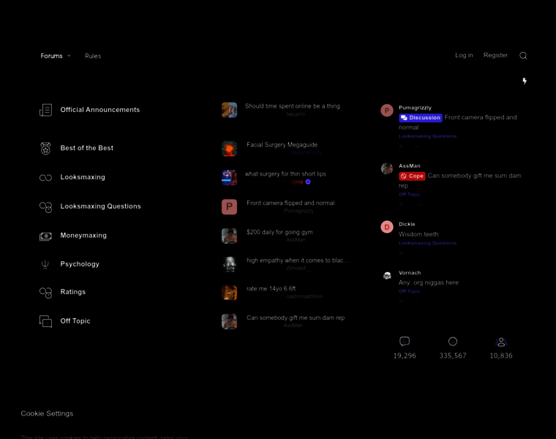Open the Best of the Best forum
This screenshot has width=556, height=439.
click(87, 149)
